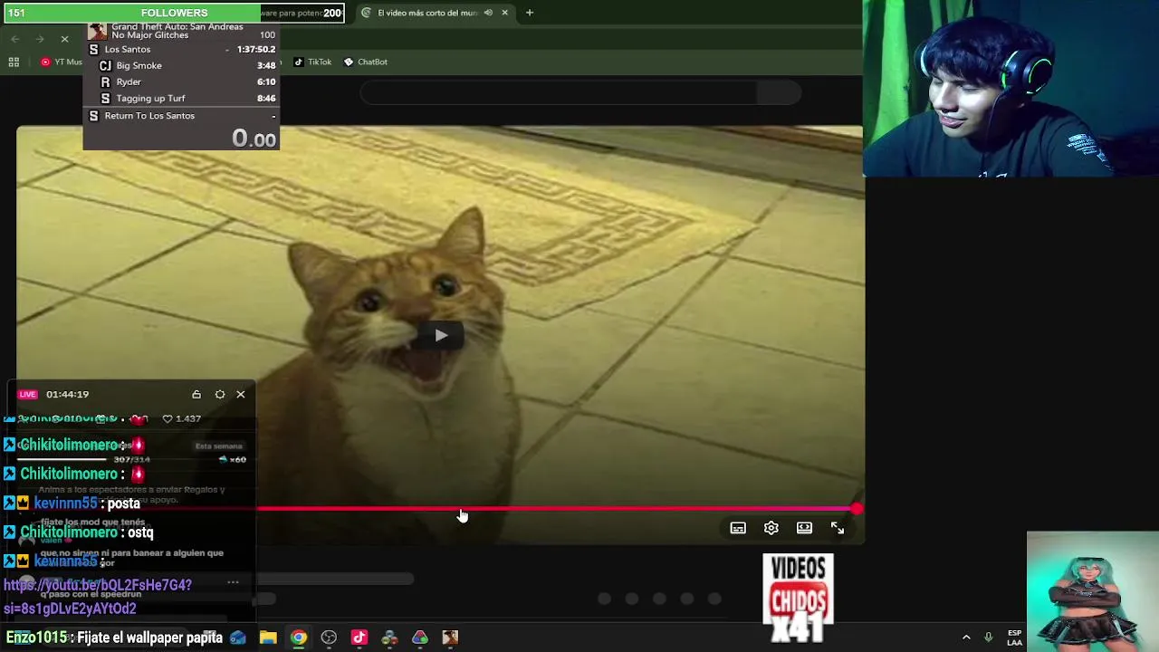Click the teal-haired character overlay image
Viewport: 1159px width, 652px height.
coord(1093,591)
